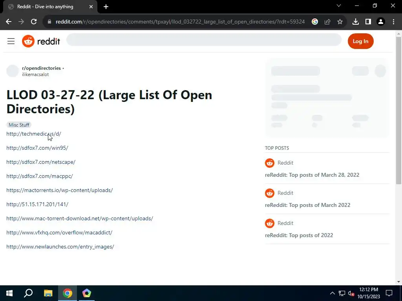Share this page from address bar
Image resolution: width=402 pixels, height=301 pixels.
pos(327,22)
